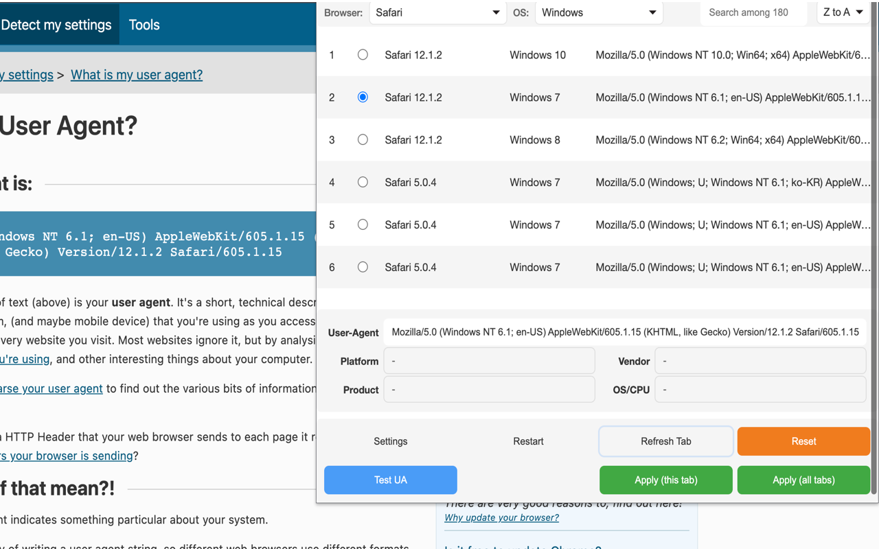Click the Search among 180 box
This screenshot has width=879, height=549.
[753, 12]
